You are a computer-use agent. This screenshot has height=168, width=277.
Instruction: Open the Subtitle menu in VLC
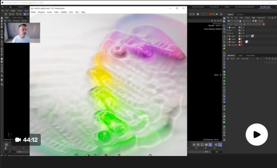(x=64, y=12)
